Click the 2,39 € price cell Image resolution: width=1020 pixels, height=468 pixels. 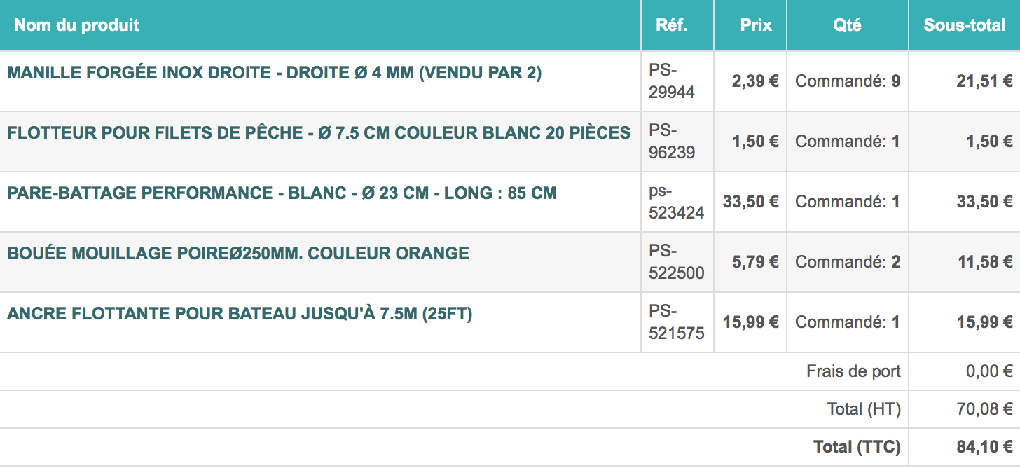tap(755, 81)
